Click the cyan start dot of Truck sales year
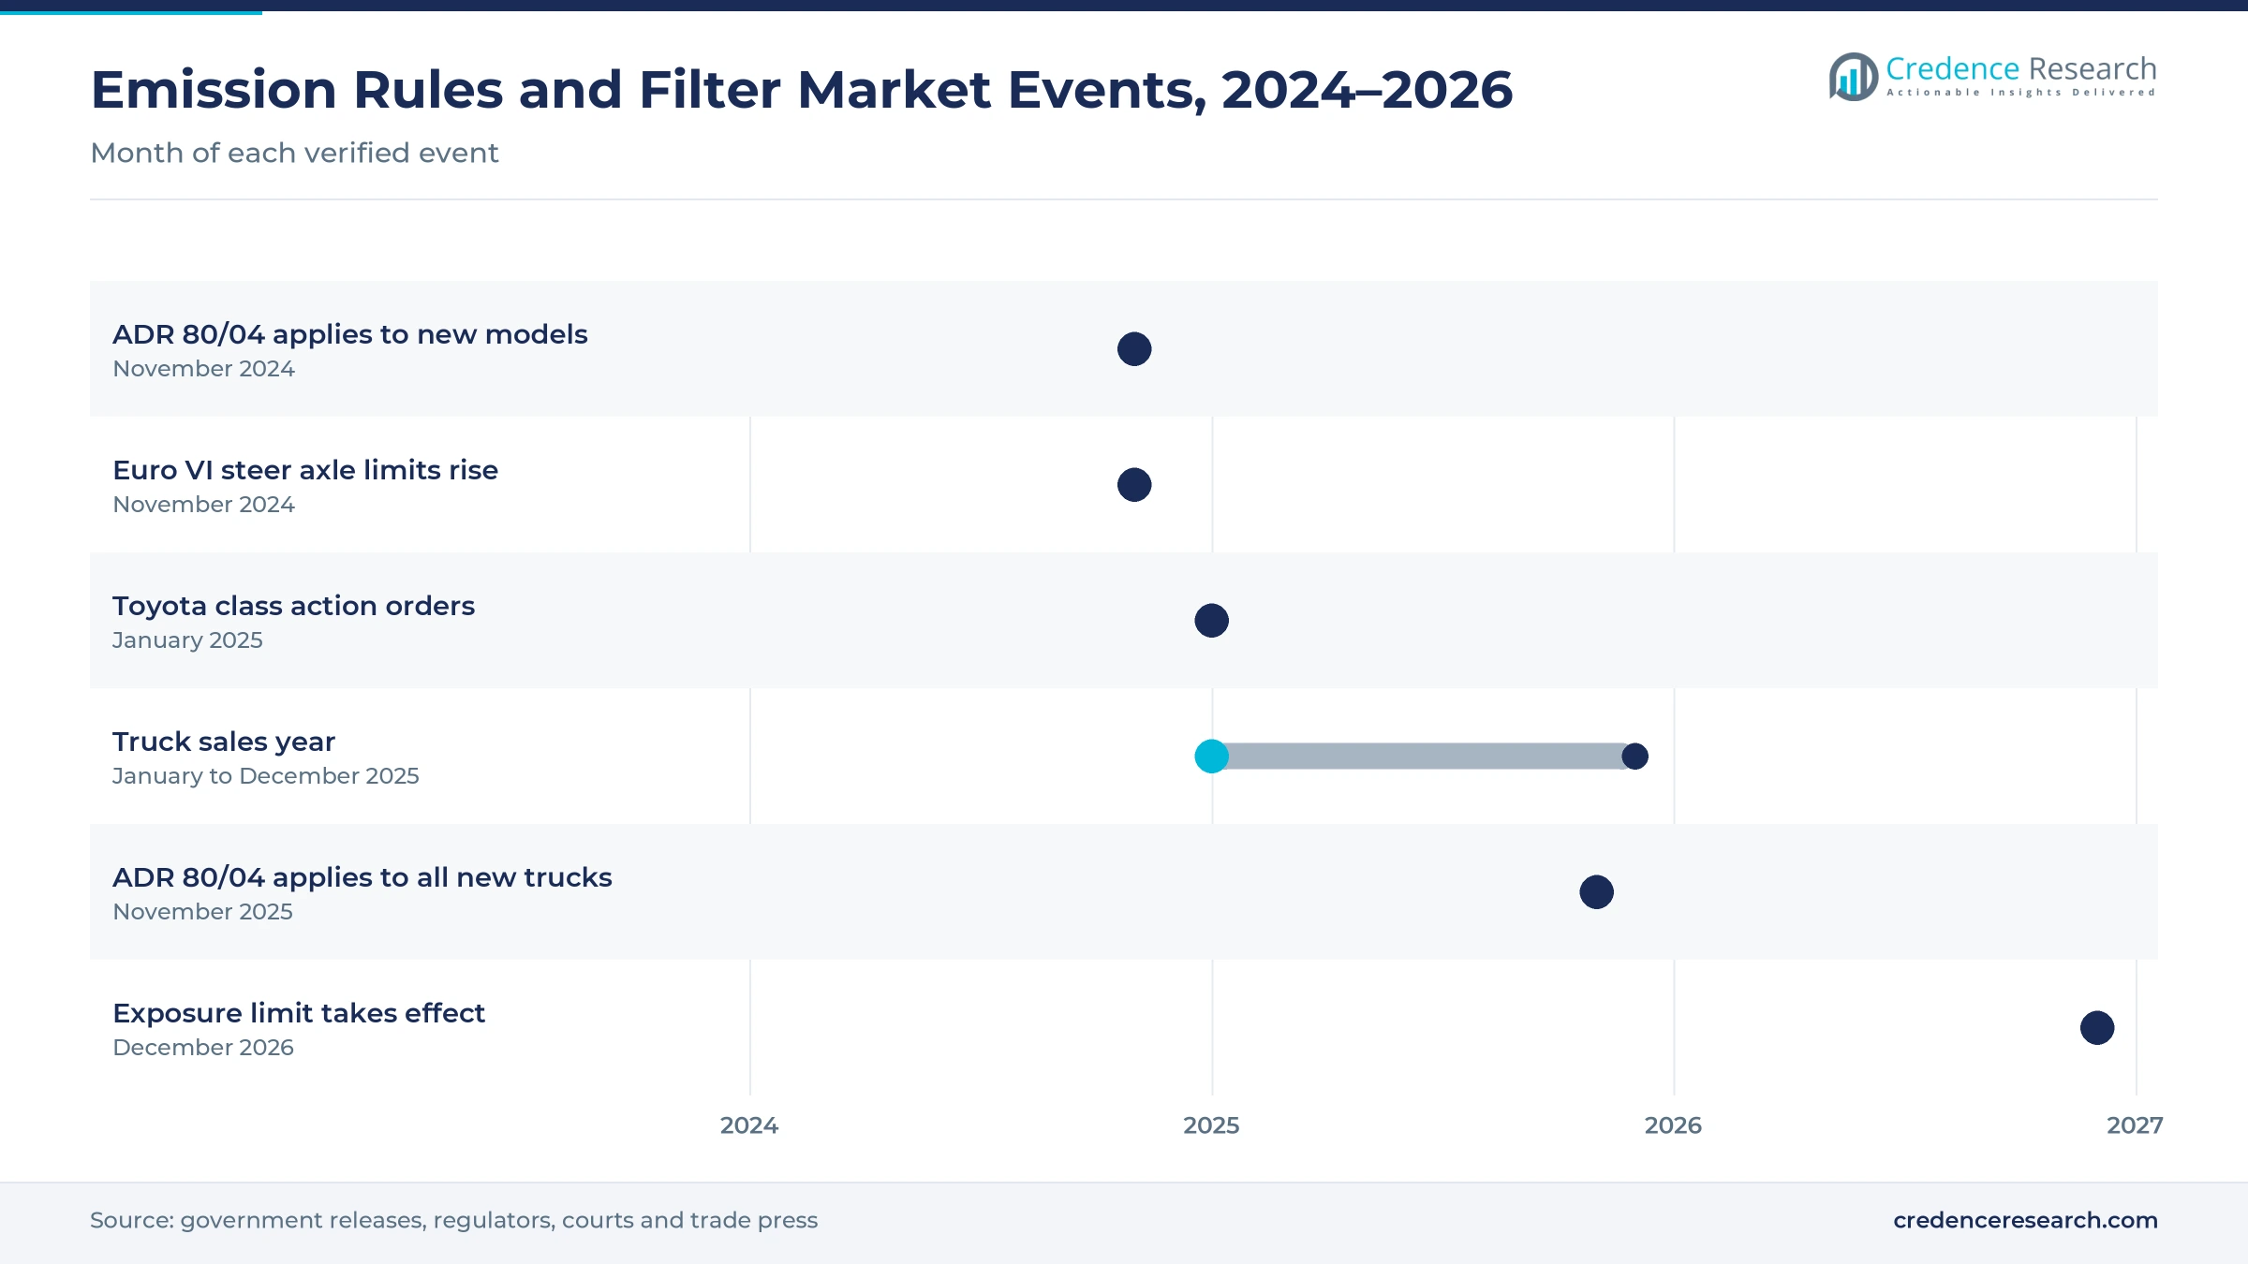This screenshot has width=2248, height=1264. pyautogui.click(x=1211, y=757)
